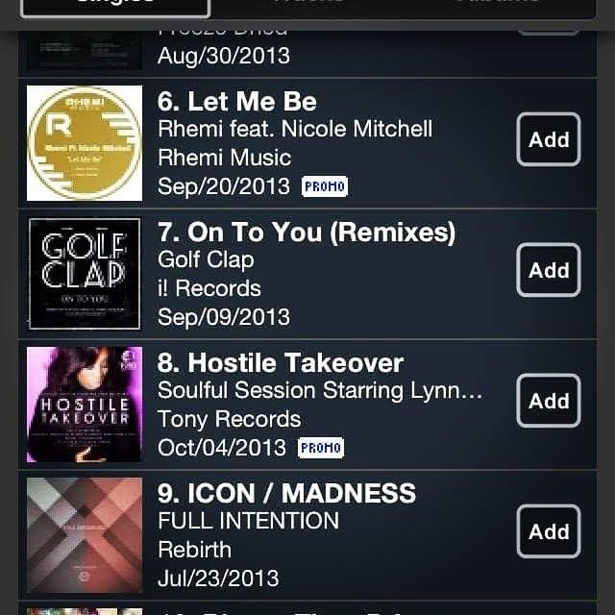Add Let Me Be to the list
Screen dimensions: 615x615
[549, 139]
